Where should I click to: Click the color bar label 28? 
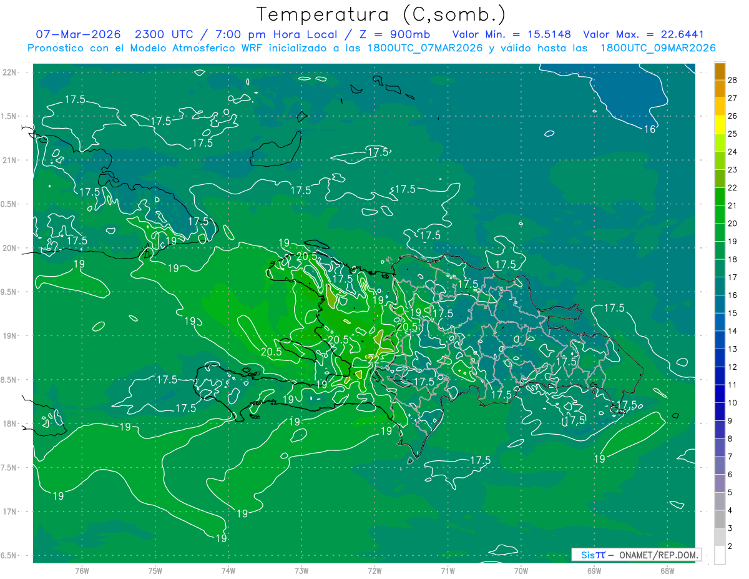point(733,80)
